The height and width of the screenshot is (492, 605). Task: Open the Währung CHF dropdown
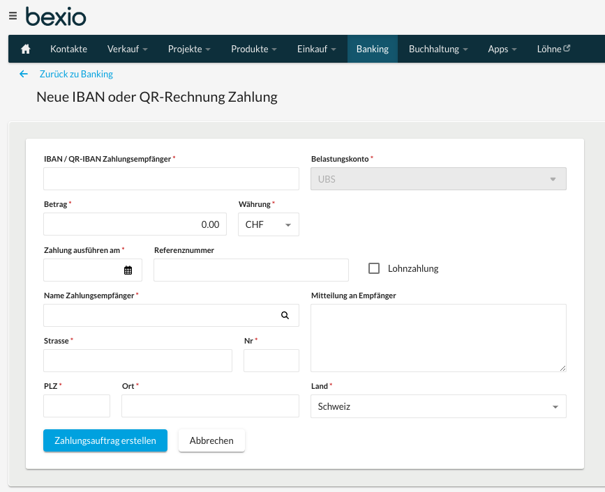269,224
